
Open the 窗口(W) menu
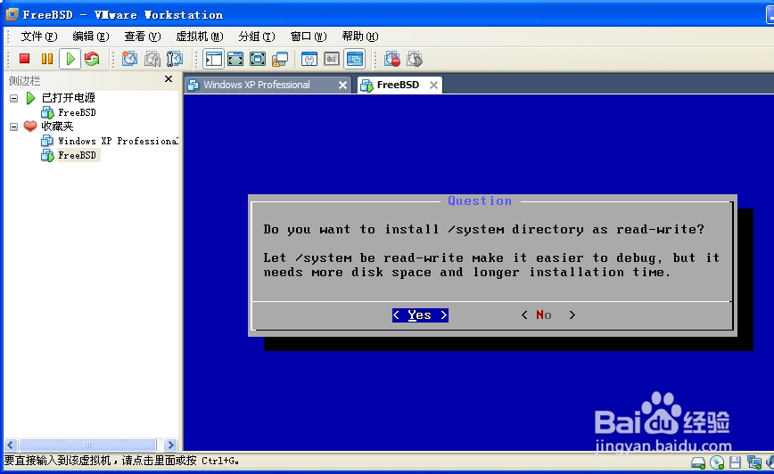[x=309, y=37]
